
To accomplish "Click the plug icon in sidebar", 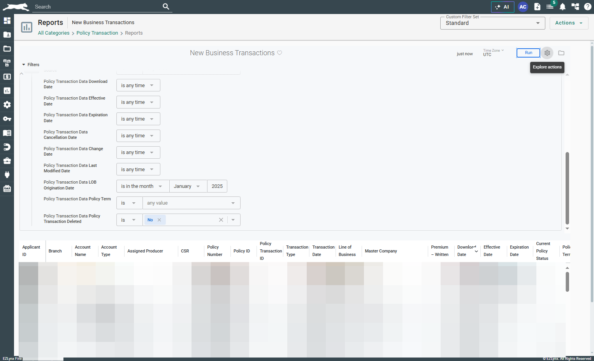I will point(7,175).
